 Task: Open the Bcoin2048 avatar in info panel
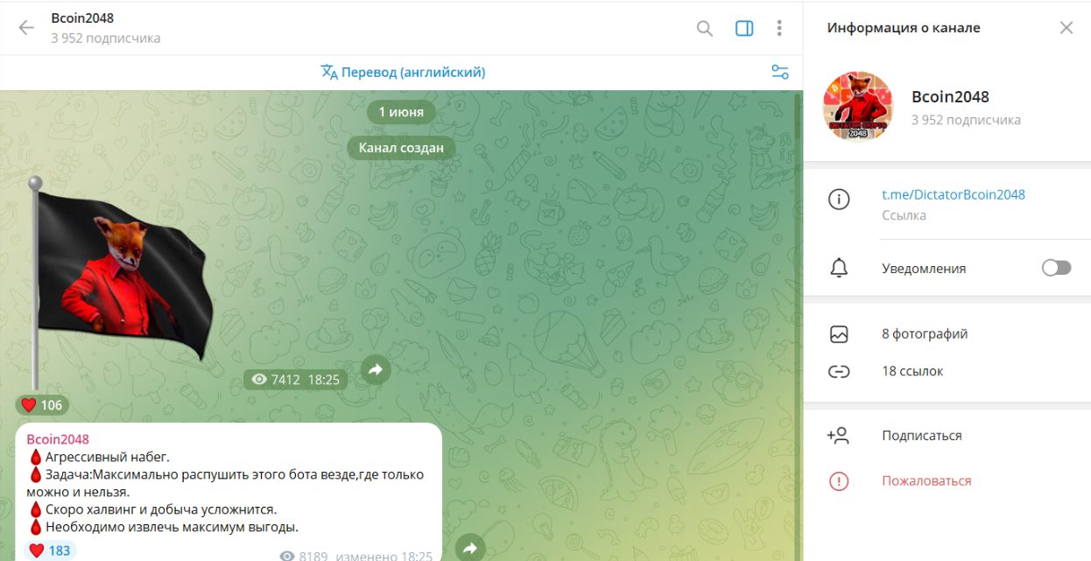tap(857, 107)
